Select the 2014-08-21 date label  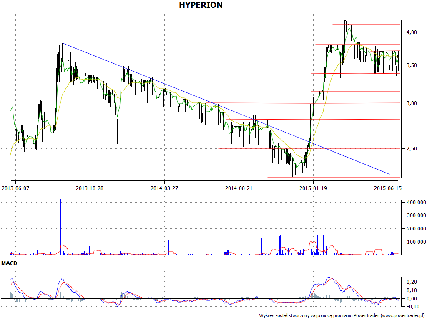click(x=239, y=188)
